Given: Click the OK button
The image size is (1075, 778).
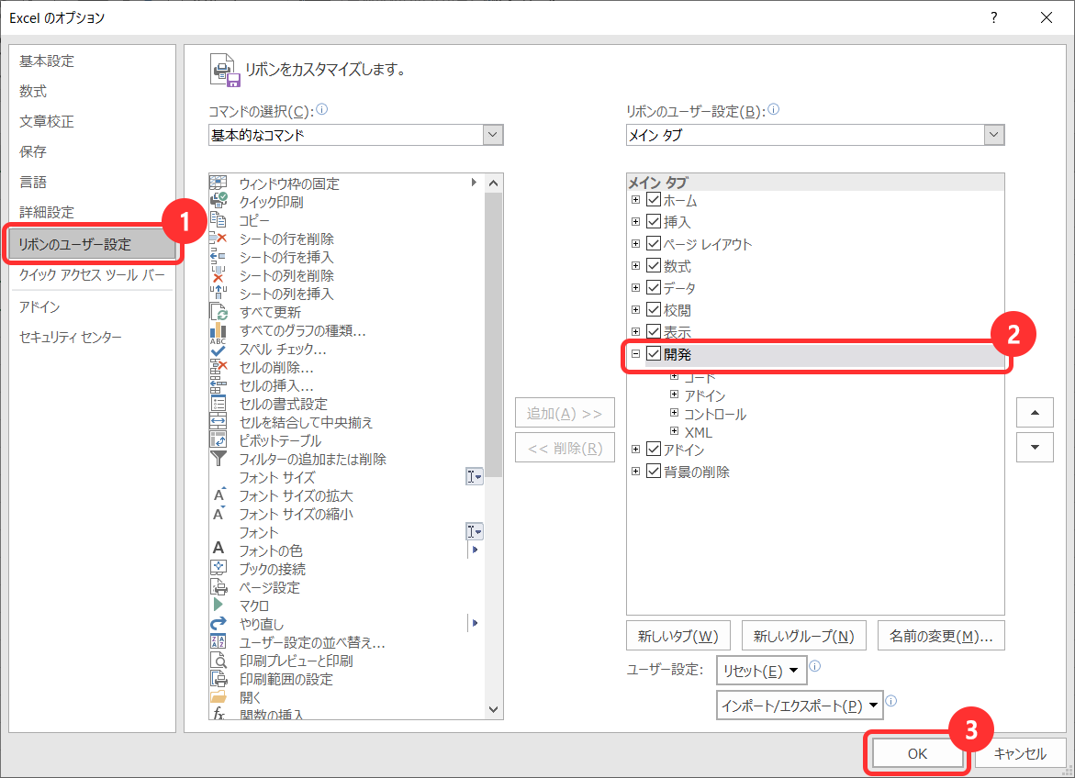Looking at the screenshot, I should point(917,753).
